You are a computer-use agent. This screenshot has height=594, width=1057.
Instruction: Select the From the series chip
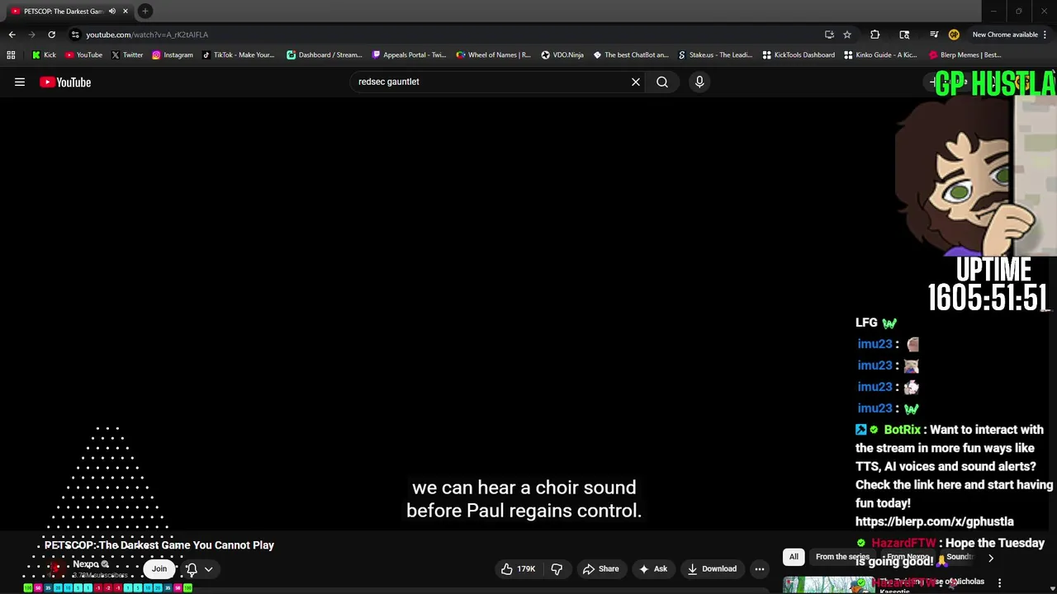pyautogui.click(x=842, y=557)
